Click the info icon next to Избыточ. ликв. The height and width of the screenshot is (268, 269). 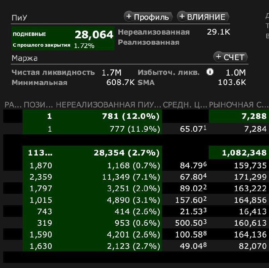tap(210, 72)
